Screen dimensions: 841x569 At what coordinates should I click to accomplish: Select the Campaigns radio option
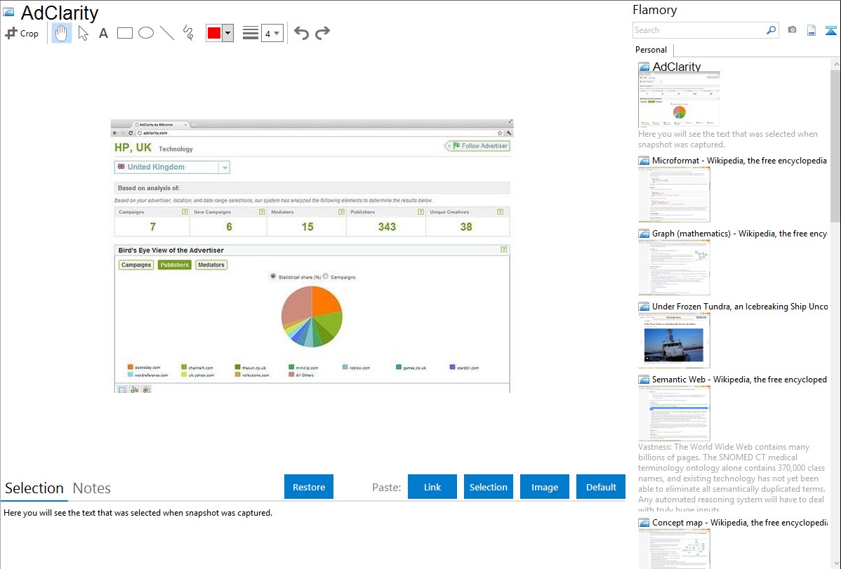coord(326,276)
